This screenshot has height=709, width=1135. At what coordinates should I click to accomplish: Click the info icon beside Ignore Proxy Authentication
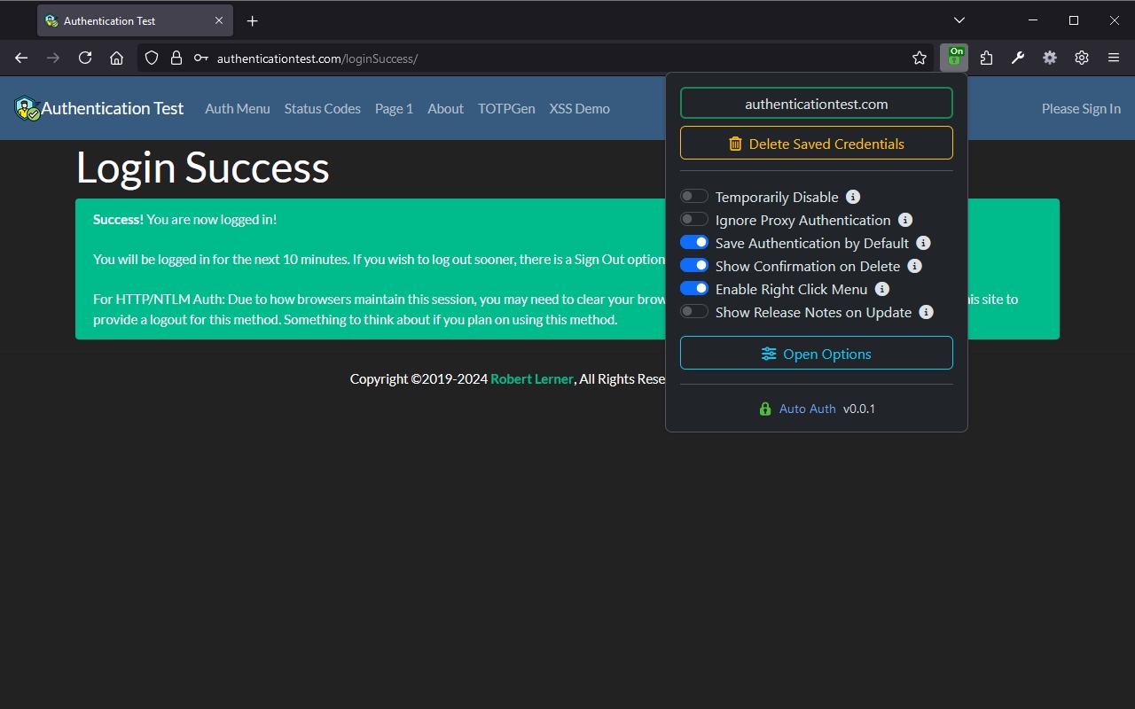[x=905, y=220]
